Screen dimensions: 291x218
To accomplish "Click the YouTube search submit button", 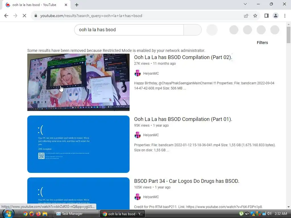I will click(x=192, y=30).
